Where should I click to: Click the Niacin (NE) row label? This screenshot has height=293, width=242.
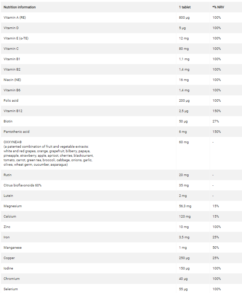coord(12,80)
